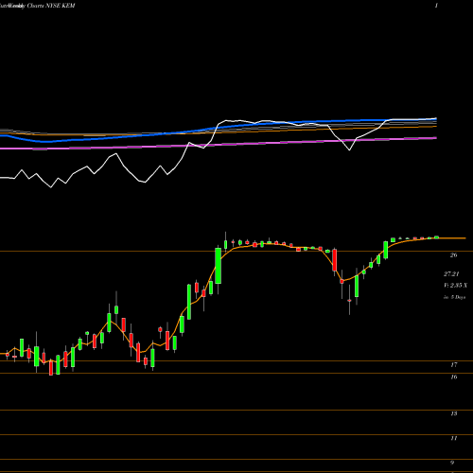Select the '9' price axis label
Viewport: 473px width, 473px height.
(452, 463)
